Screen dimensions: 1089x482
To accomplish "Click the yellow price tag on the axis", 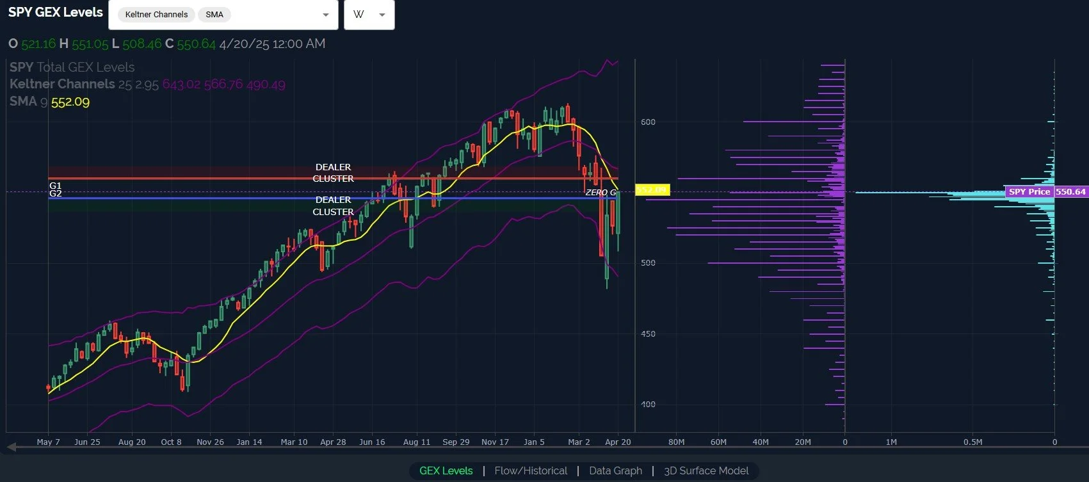I will [652, 189].
